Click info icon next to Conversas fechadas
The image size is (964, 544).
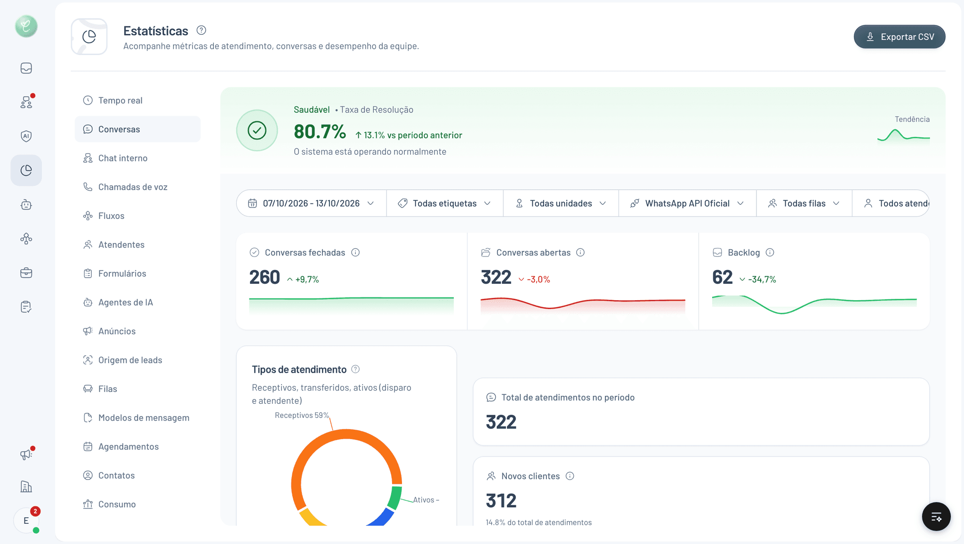tap(356, 252)
